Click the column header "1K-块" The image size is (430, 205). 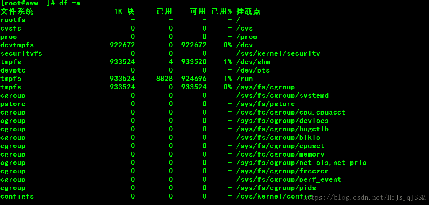[x=124, y=11]
